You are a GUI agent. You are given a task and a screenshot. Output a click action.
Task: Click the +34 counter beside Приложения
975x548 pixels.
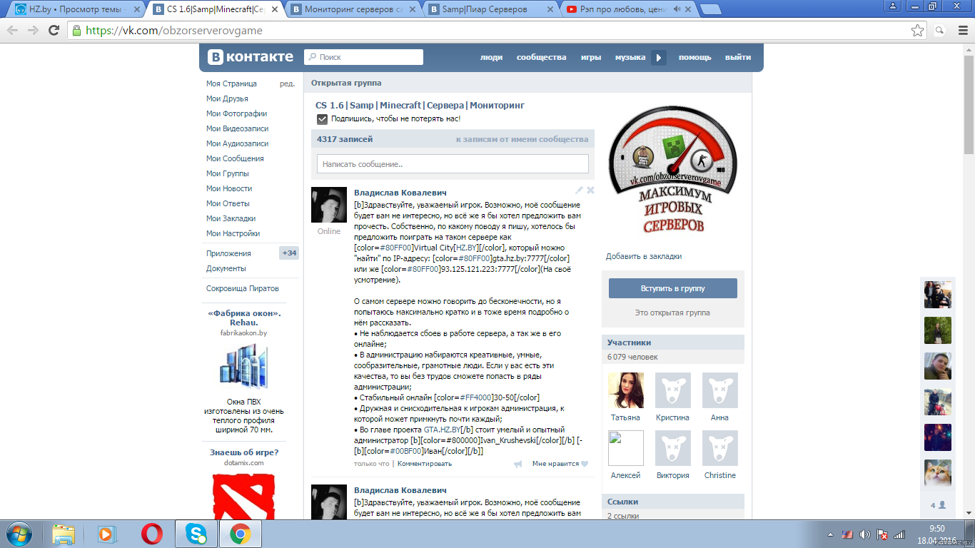289,253
